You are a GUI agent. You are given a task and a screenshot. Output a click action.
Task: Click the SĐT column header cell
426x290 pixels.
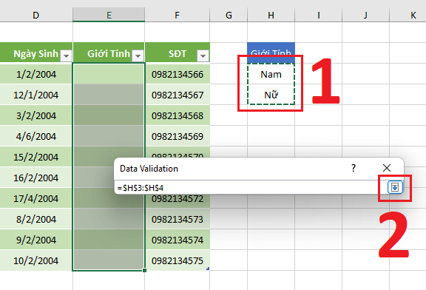(177, 53)
